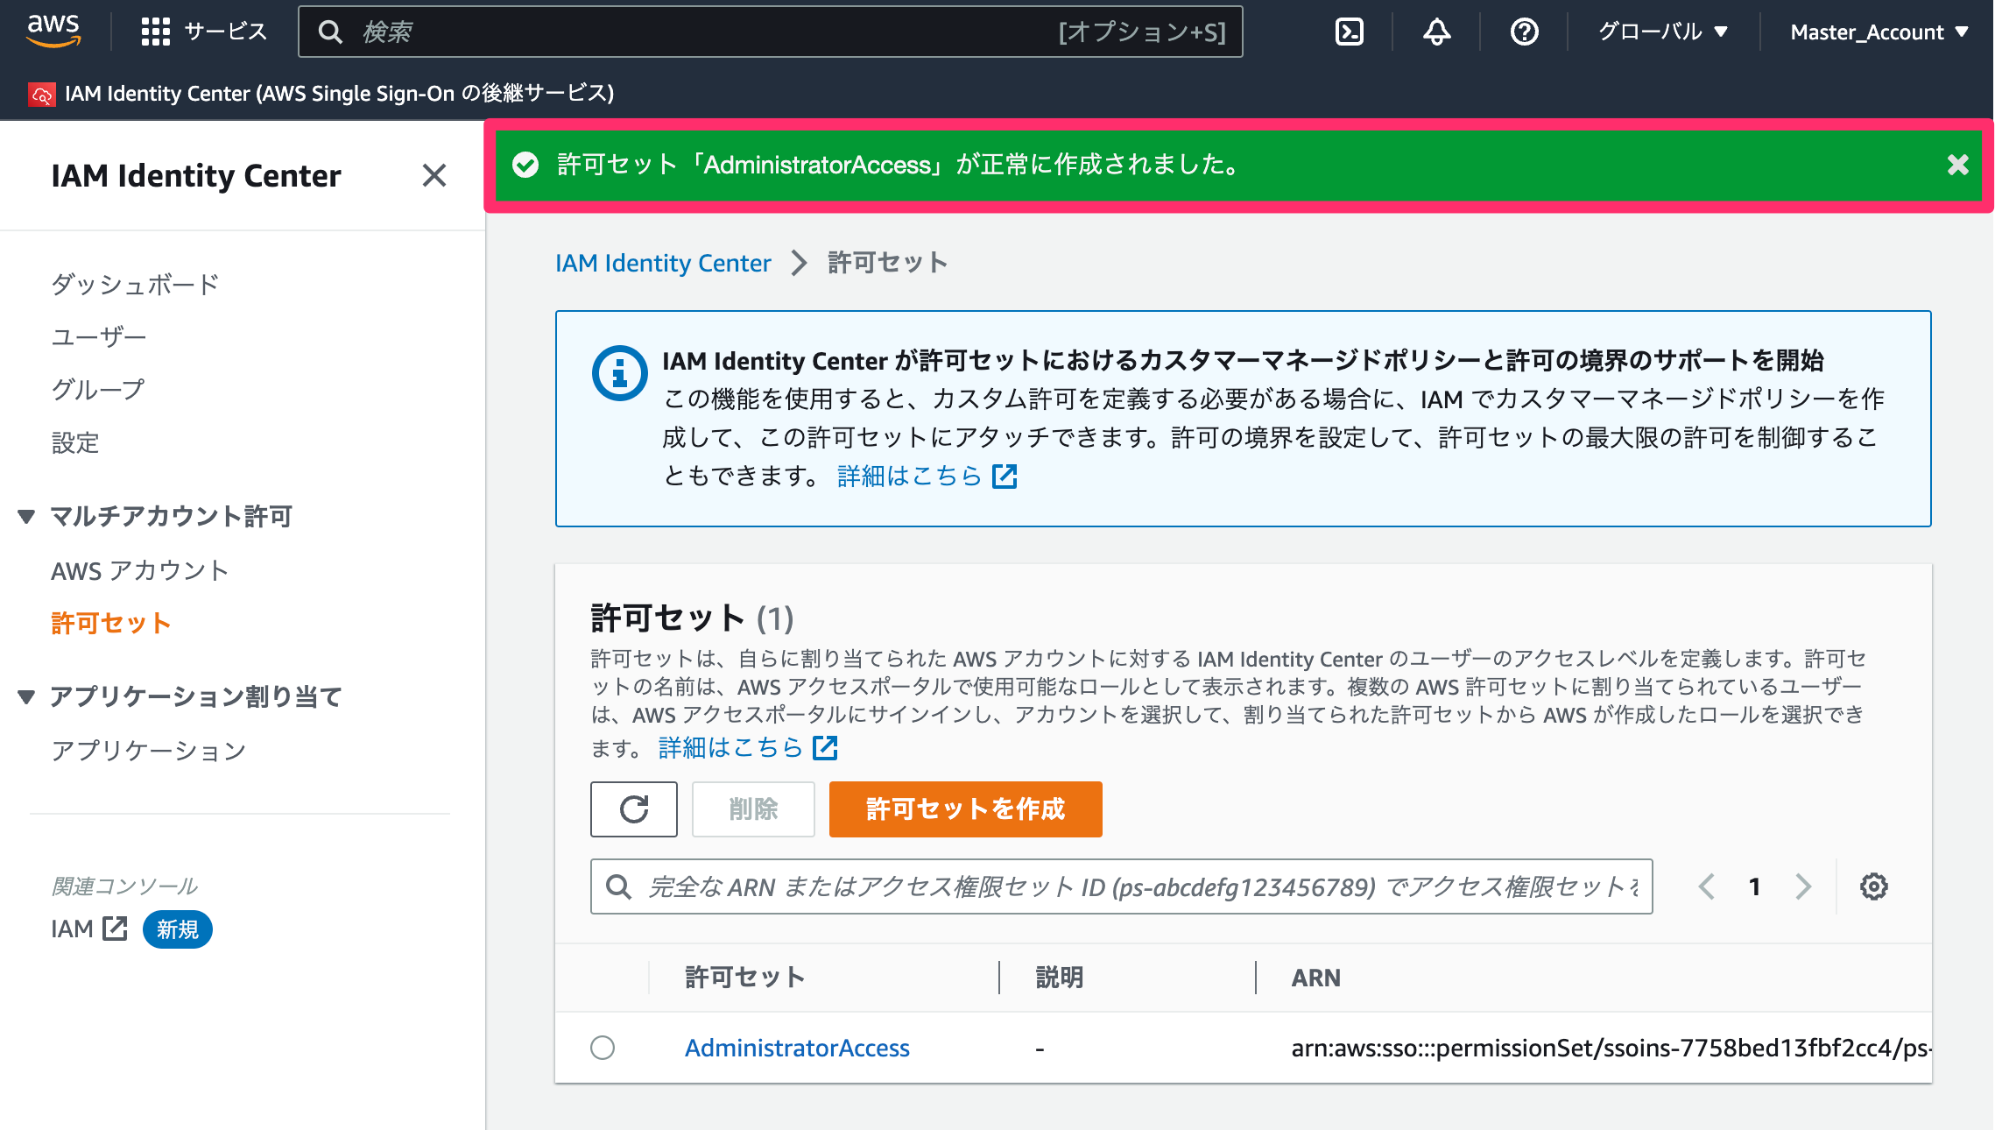This screenshot has width=1995, height=1130.
Task: Open table preferences gear icon
Action: (1873, 886)
